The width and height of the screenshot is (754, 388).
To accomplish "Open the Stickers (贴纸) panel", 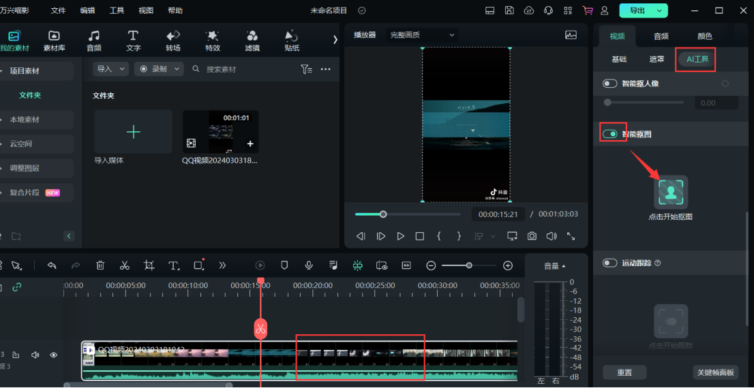I will pos(292,41).
